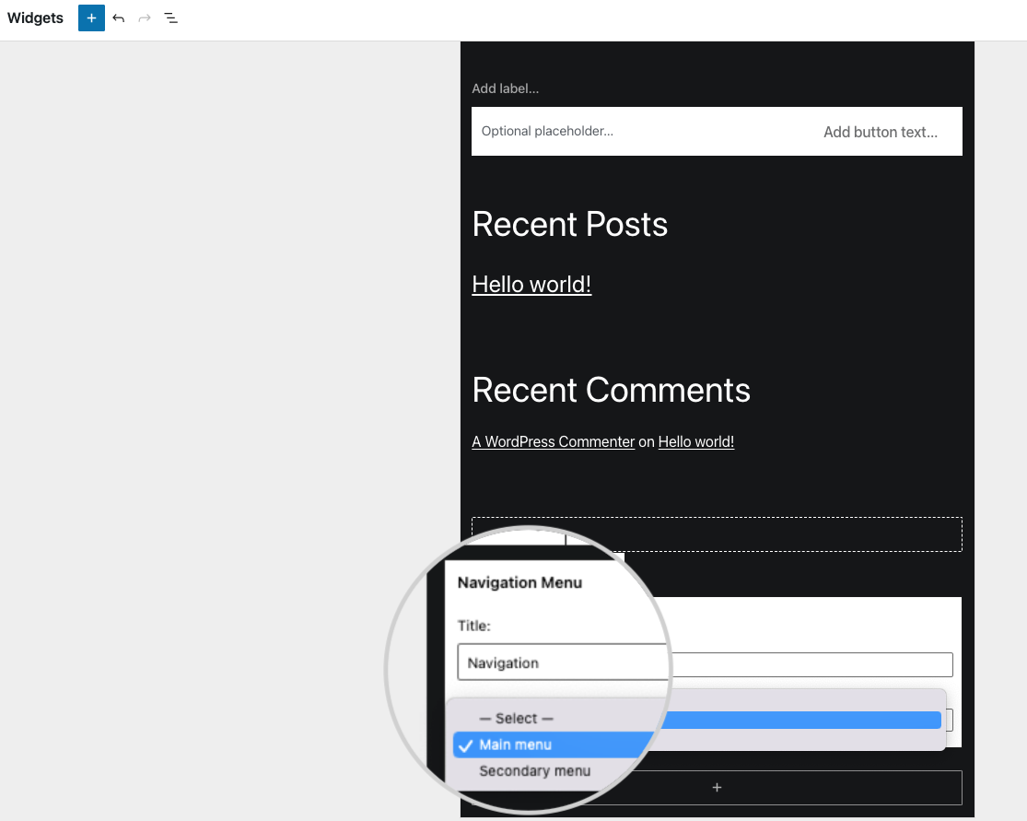Choose the — Select — menu option
This screenshot has height=821, width=1027.
tap(516, 718)
